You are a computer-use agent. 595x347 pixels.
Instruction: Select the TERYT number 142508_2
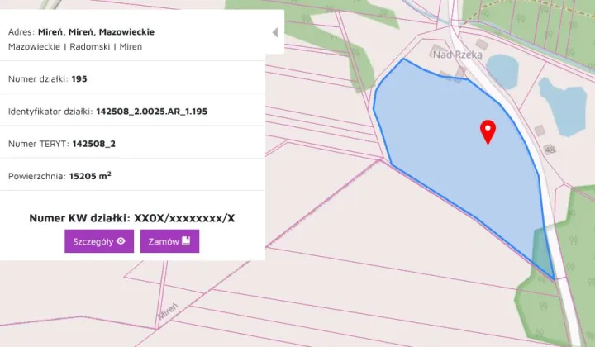coord(93,144)
